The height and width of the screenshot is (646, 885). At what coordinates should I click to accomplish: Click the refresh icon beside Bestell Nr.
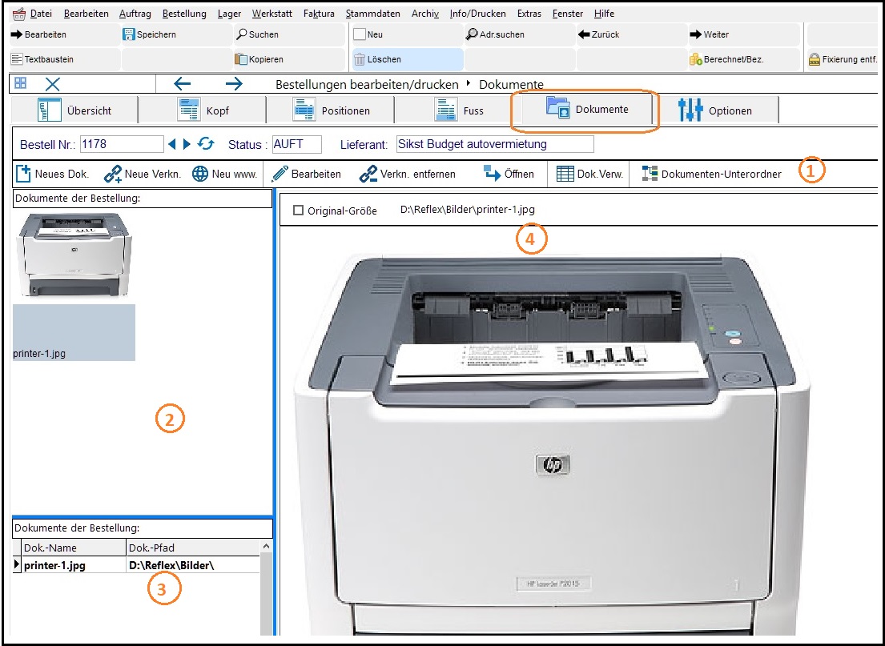(x=207, y=144)
